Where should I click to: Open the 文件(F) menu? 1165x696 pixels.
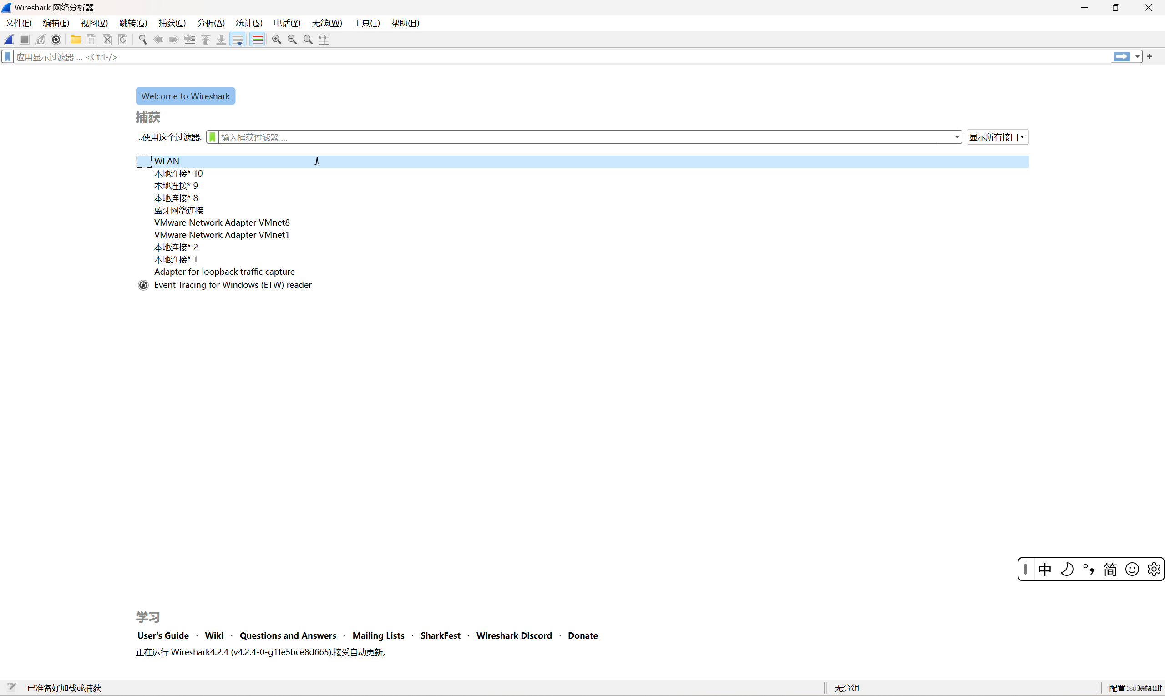pyautogui.click(x=18, y=23)
